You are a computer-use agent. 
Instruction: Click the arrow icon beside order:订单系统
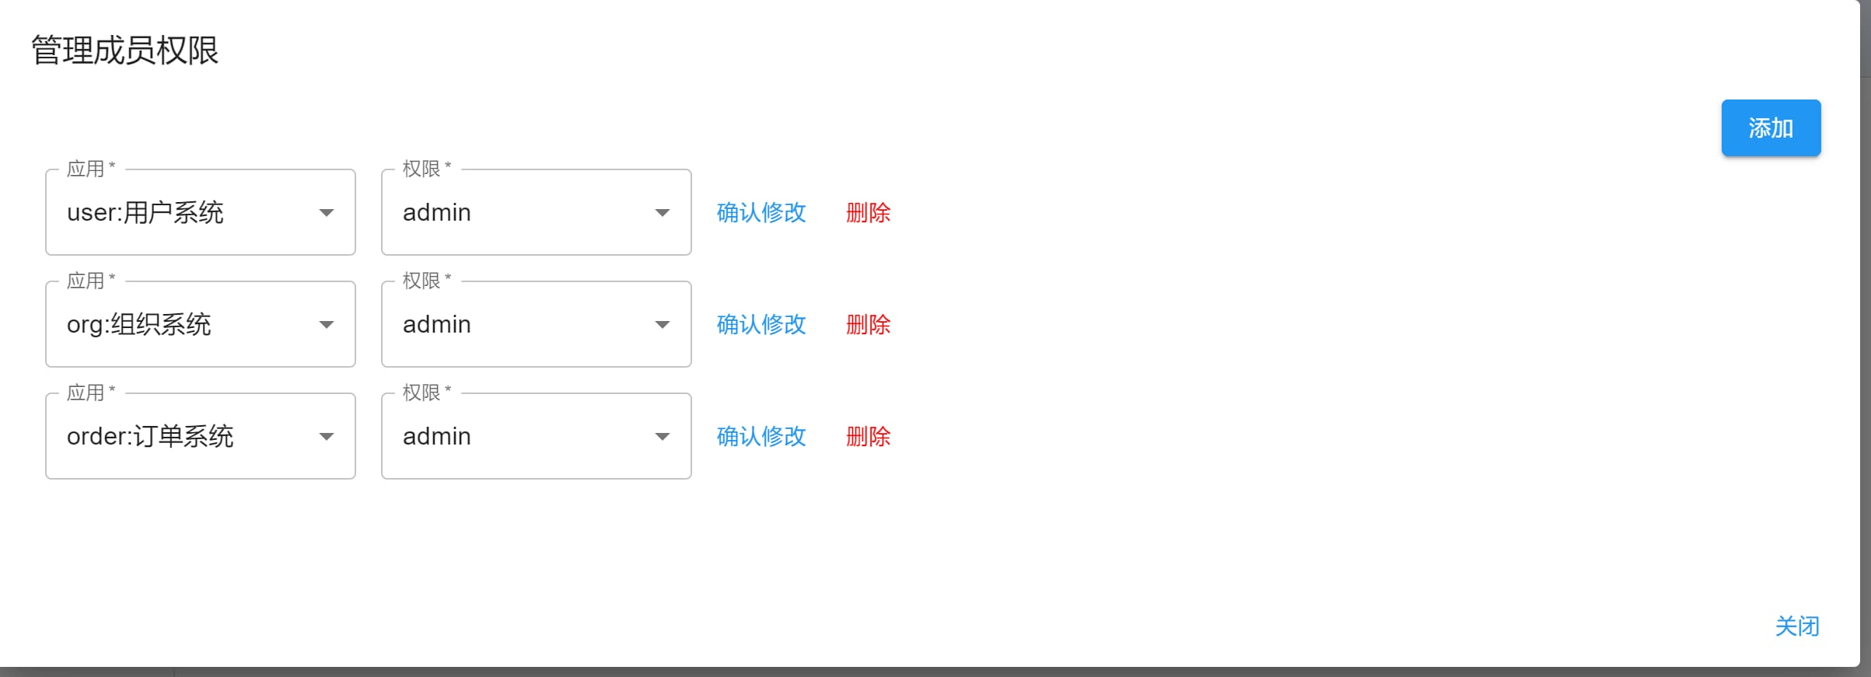coord(327,437)
